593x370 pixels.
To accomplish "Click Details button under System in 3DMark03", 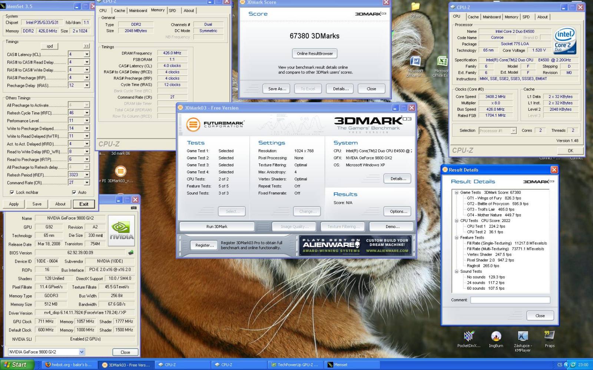I will 398,178.
